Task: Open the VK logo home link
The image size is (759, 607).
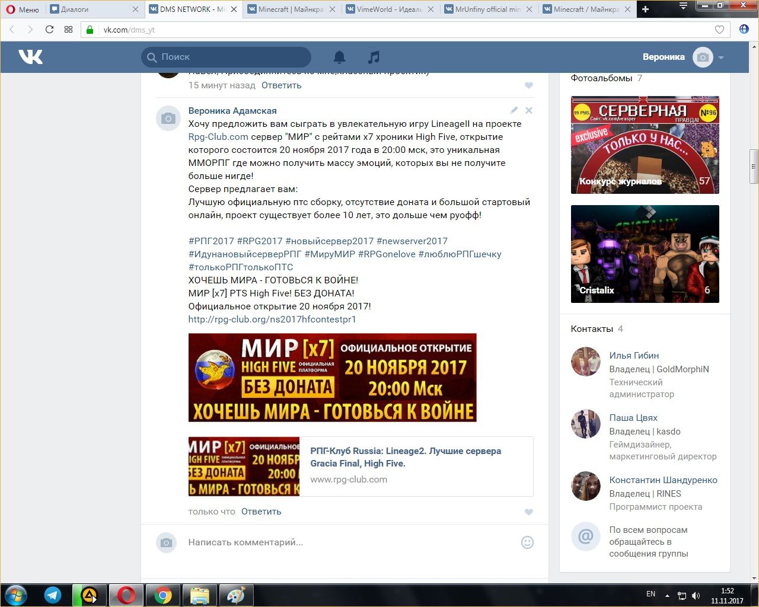Action: click(x=30, y=57)
